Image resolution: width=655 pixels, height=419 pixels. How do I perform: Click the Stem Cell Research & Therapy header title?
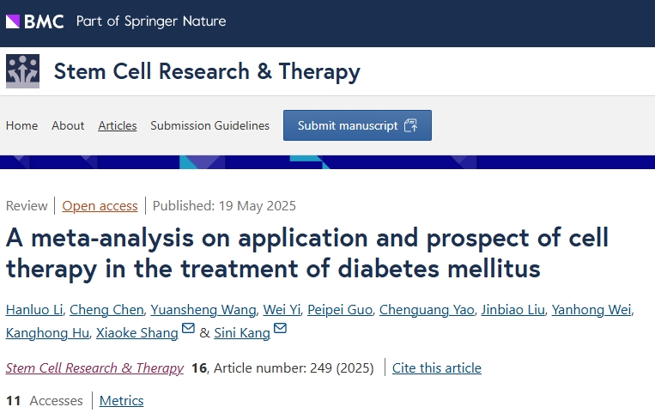point(207,71)
